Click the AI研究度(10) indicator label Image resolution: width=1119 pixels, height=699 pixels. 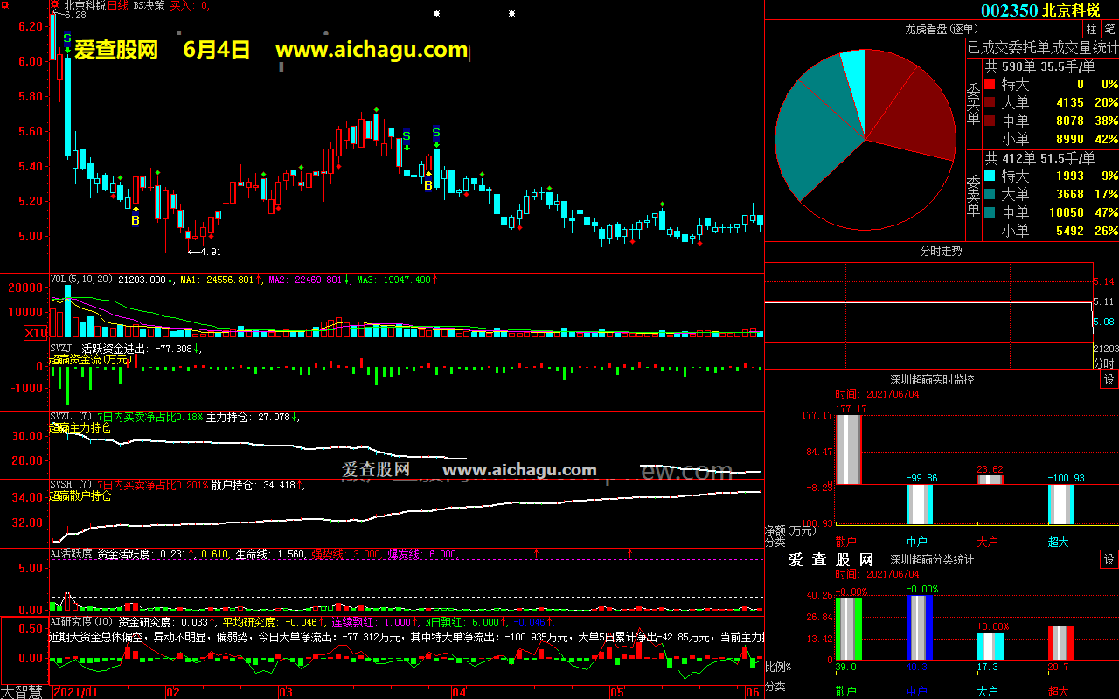click(x=82, y=622)
